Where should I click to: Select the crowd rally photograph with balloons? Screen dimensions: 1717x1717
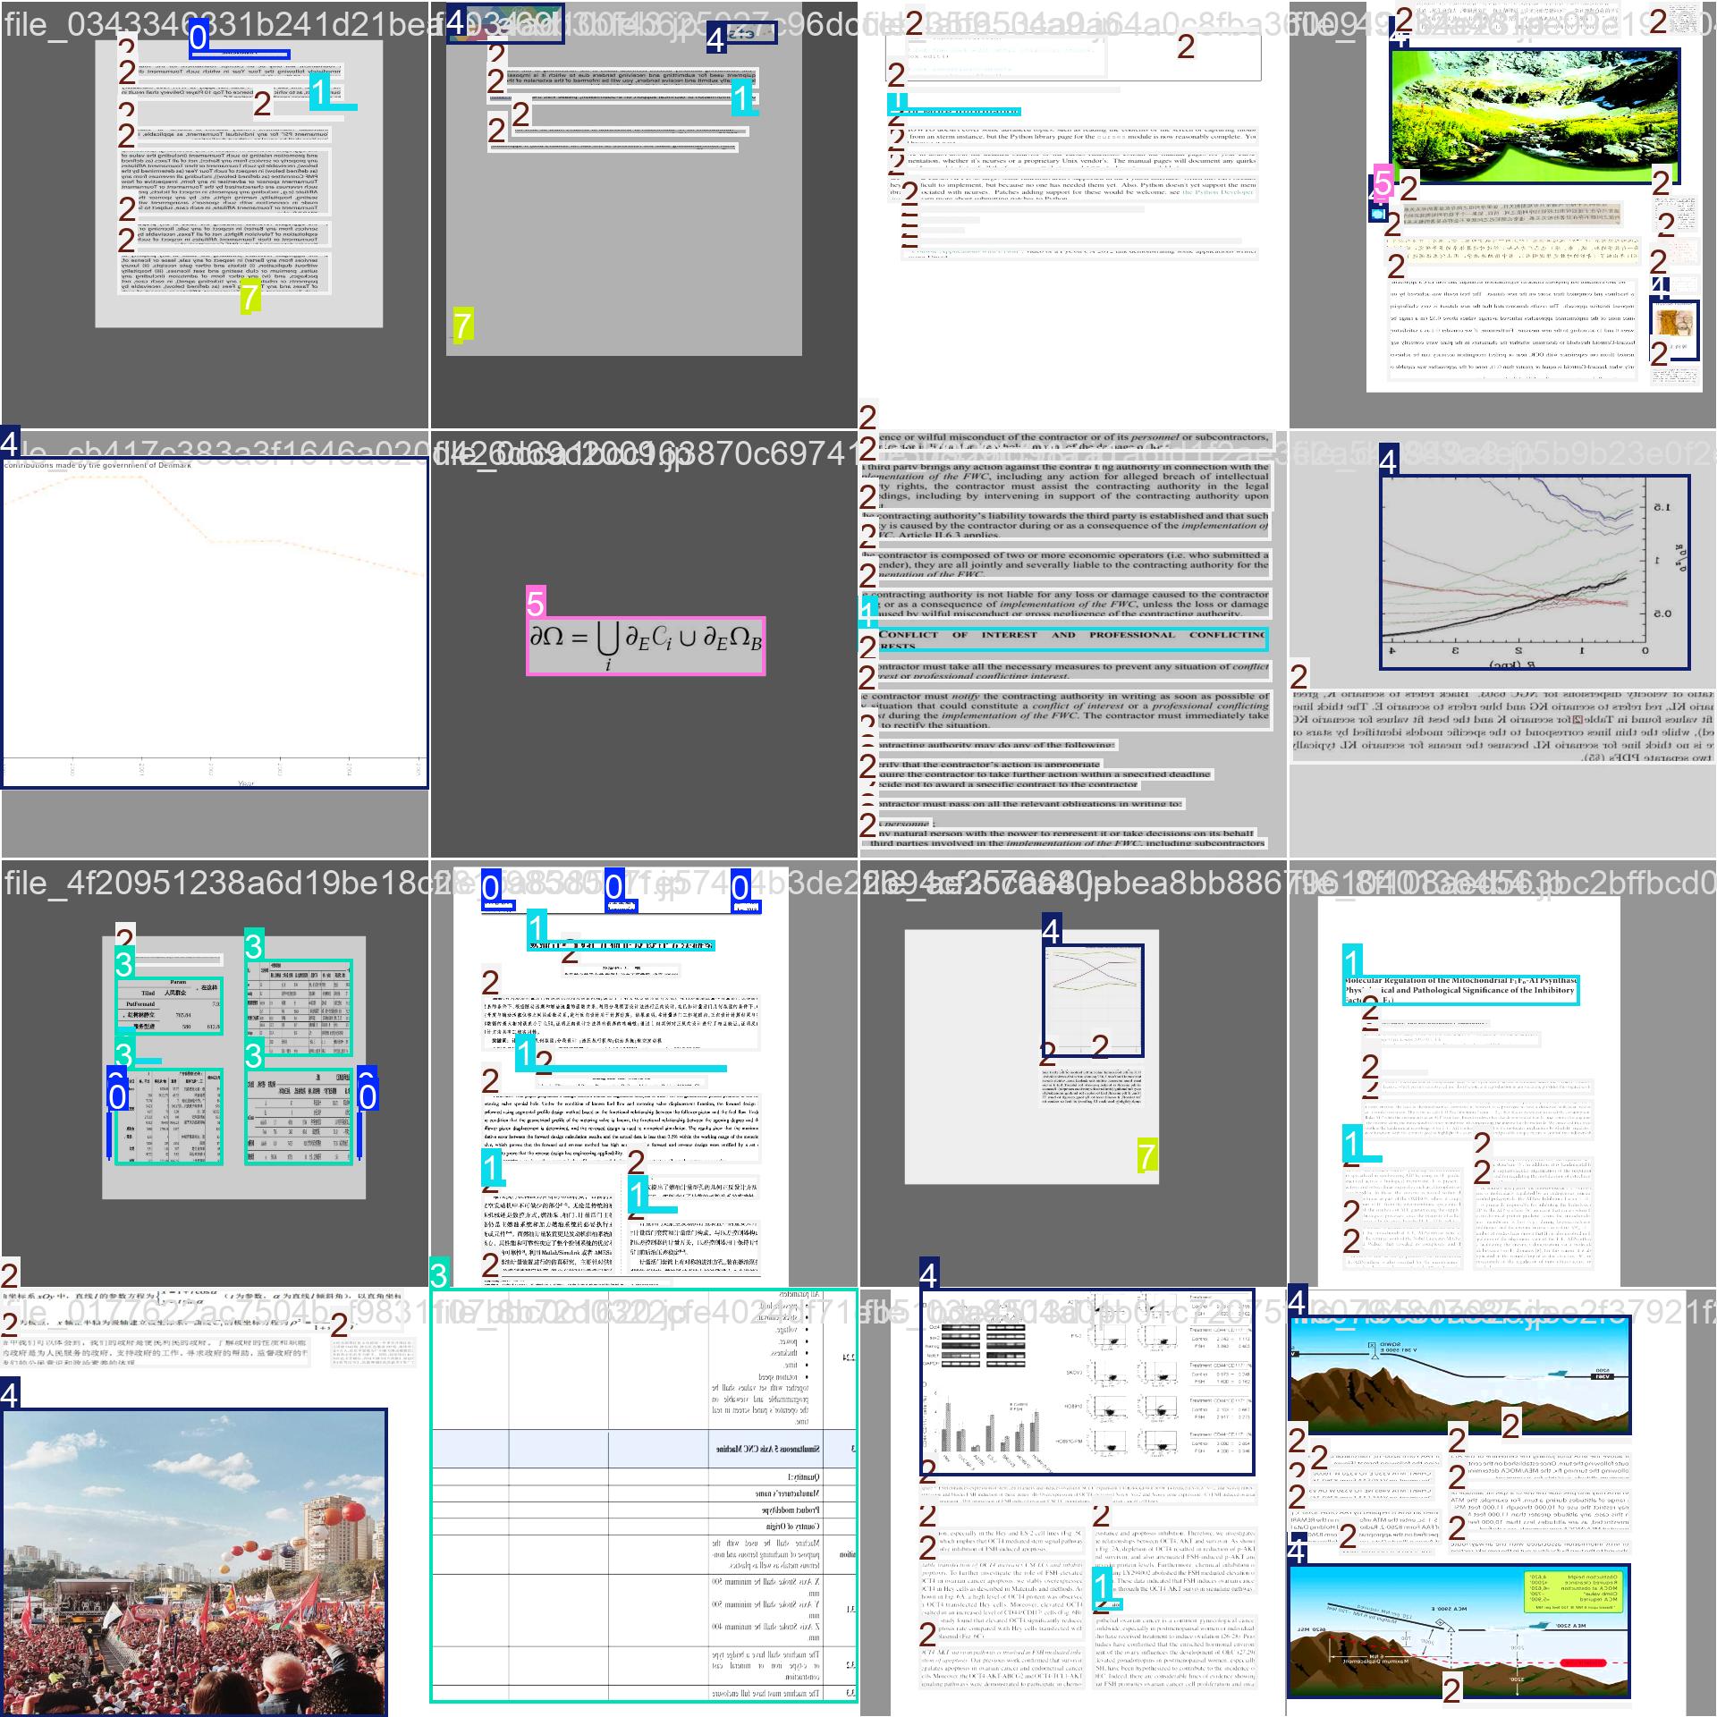[193, 1561]
